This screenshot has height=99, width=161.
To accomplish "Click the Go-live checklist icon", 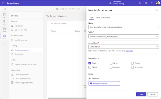I will 12,30.
